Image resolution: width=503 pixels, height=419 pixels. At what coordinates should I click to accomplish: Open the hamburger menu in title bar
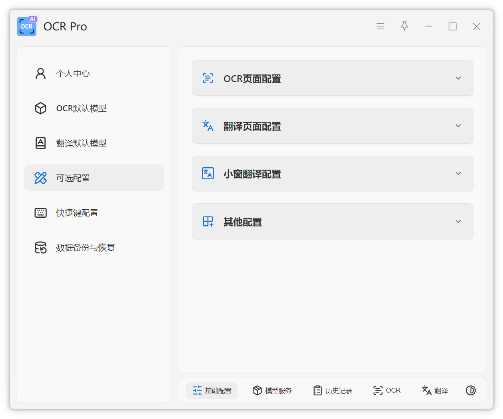point(380,26)
